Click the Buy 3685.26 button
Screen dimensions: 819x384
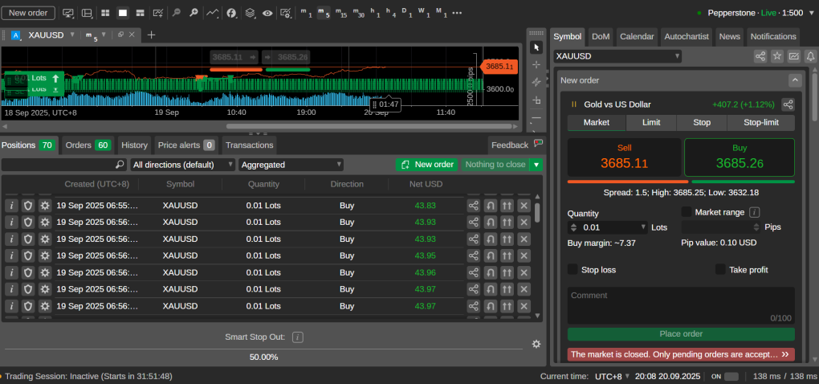(739, 157)
